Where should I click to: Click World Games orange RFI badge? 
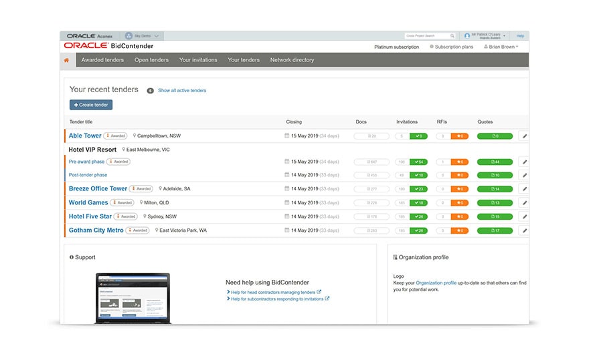click(460, 203)
